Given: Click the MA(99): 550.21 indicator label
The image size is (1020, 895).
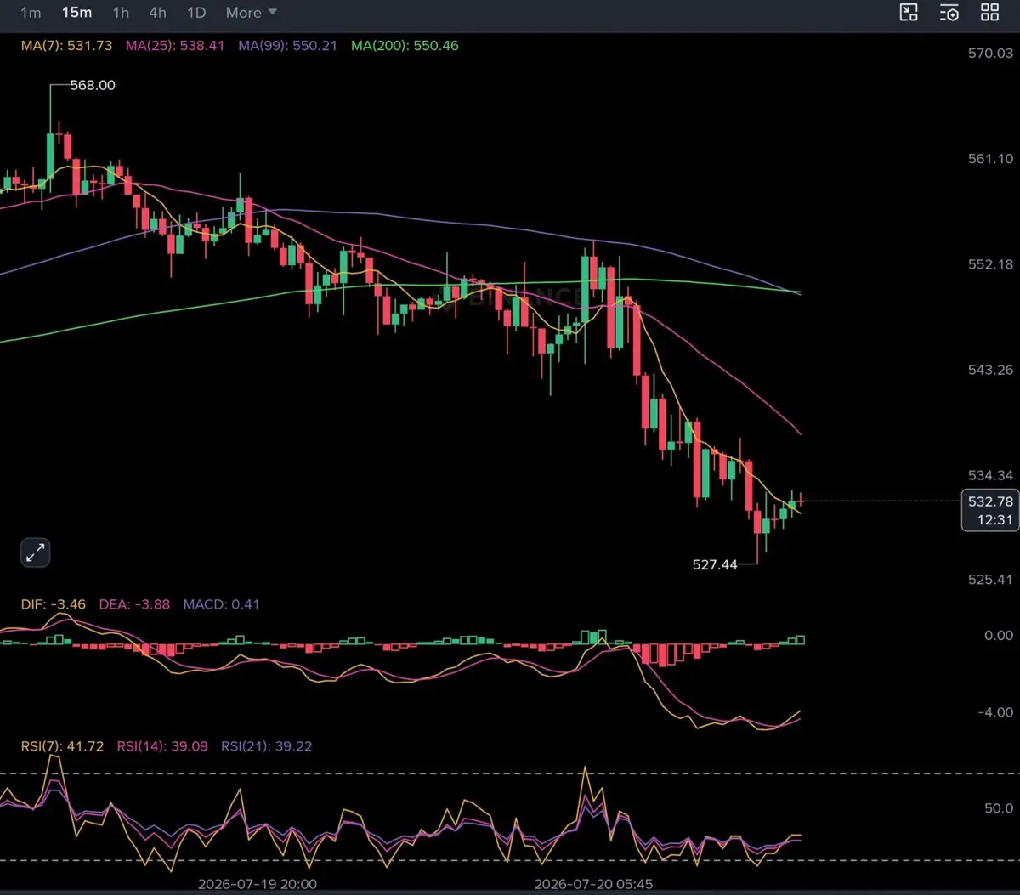Looking at the screenshot, I should tap(287, 46).
